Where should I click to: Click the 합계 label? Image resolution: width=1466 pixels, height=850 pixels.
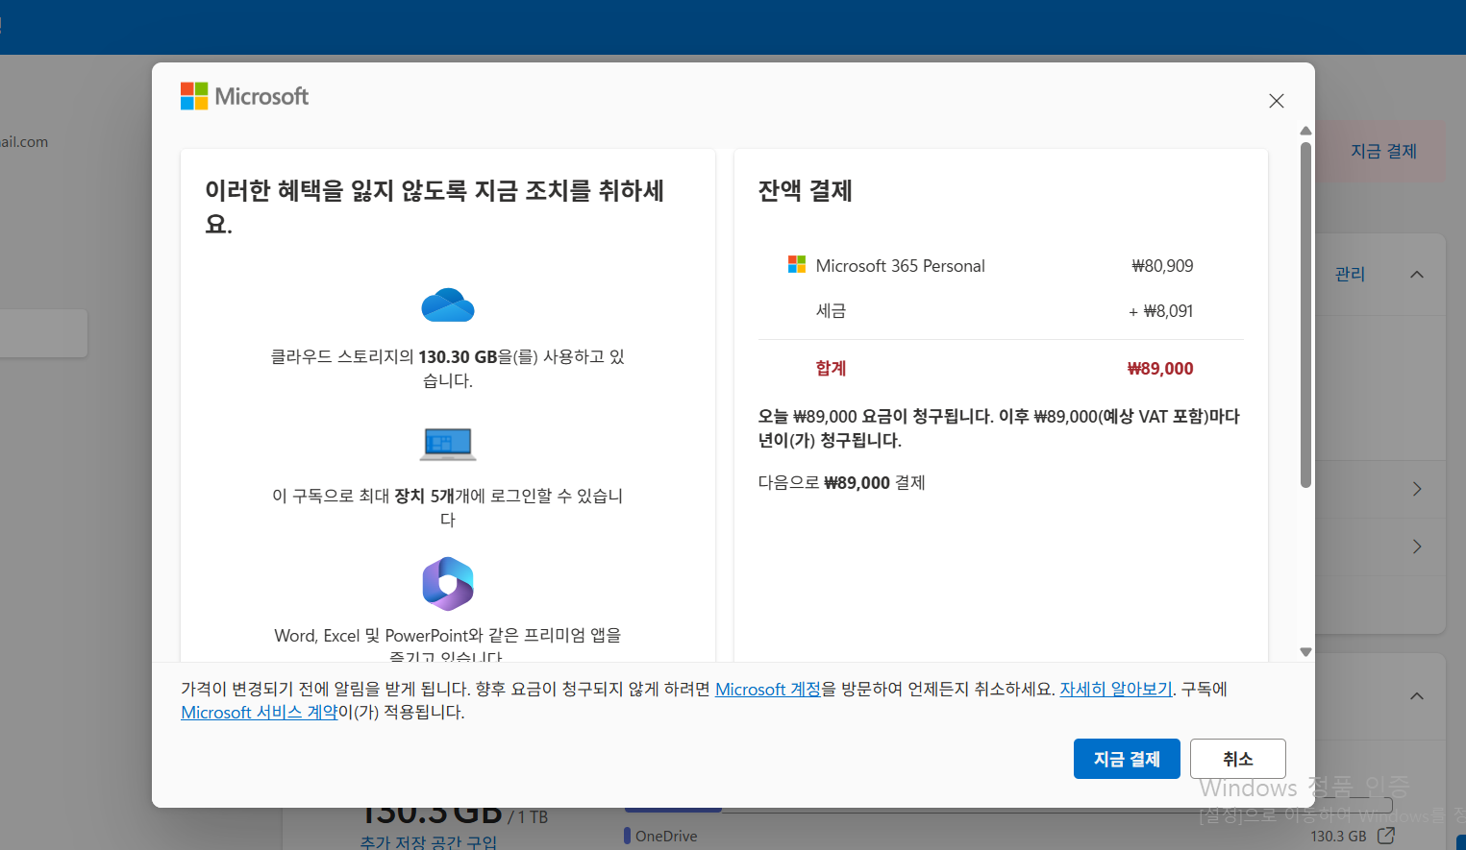click(831, 369)
